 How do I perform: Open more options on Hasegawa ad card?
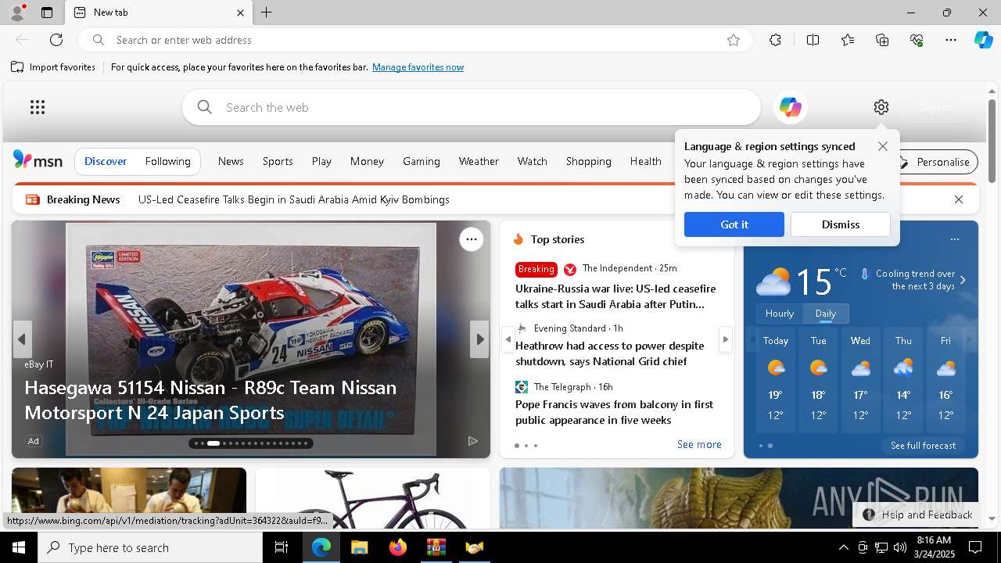point(472,239)
